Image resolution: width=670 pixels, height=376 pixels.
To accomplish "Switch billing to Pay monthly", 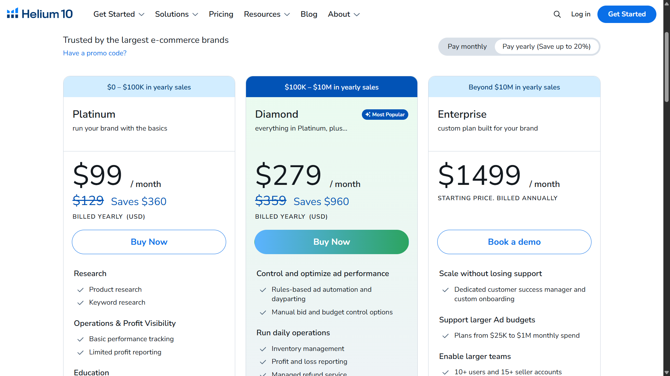I will point(467,46).
